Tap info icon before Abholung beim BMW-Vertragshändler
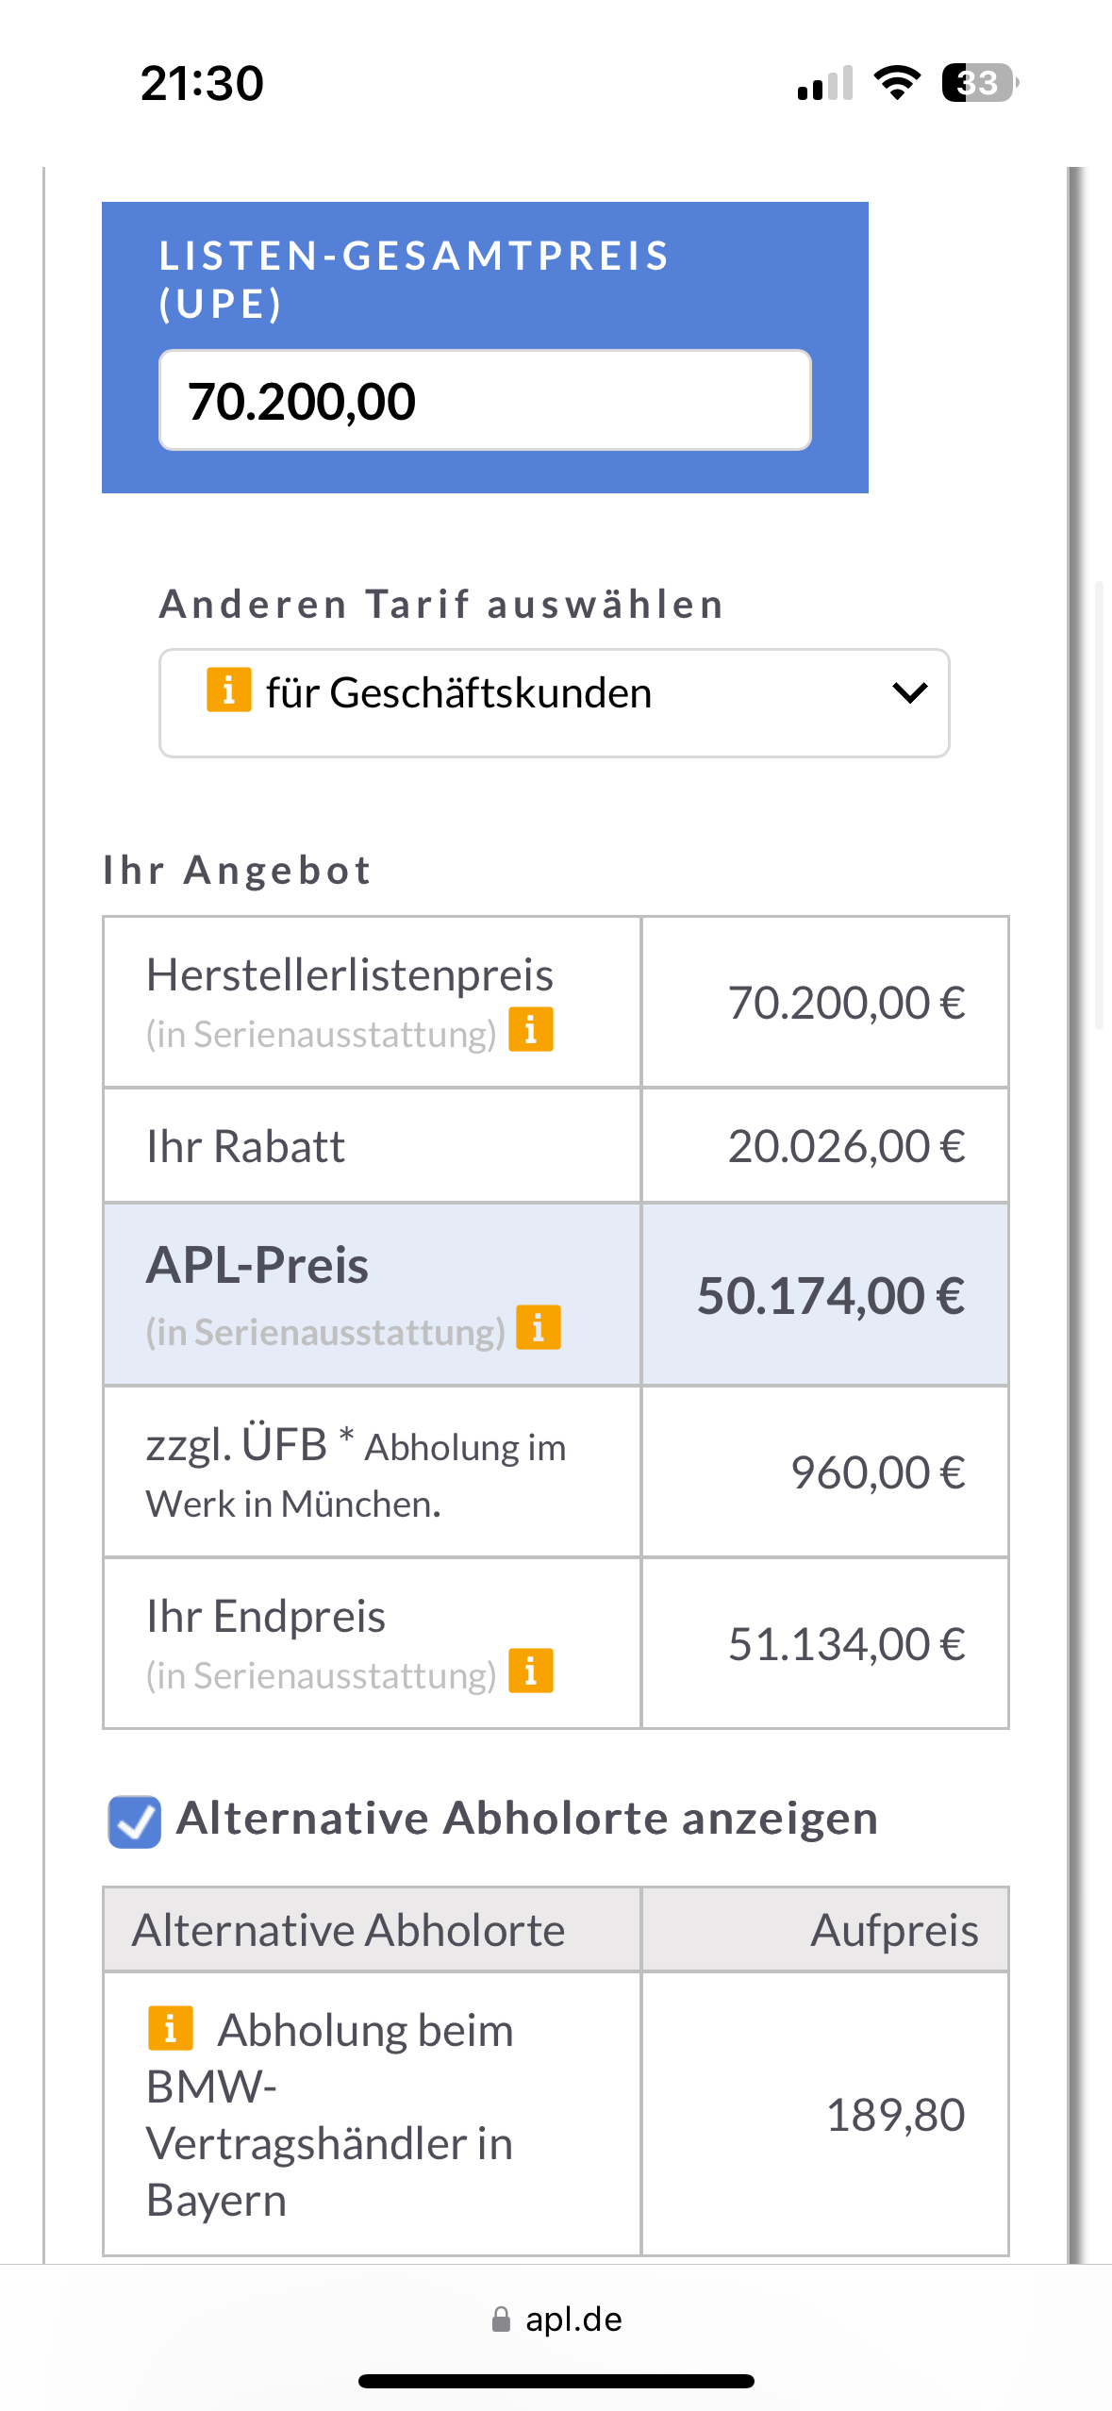This screenshot has width=1112, height=2411. [x=171, y=2028]
